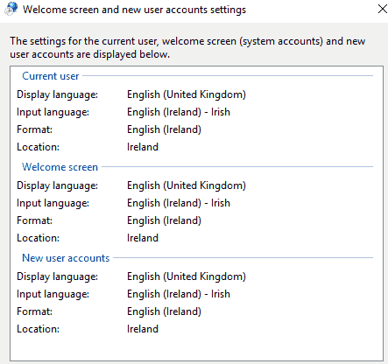Click Current user Display language value
This screenshot has height=364, width=388.
[187, 94]
